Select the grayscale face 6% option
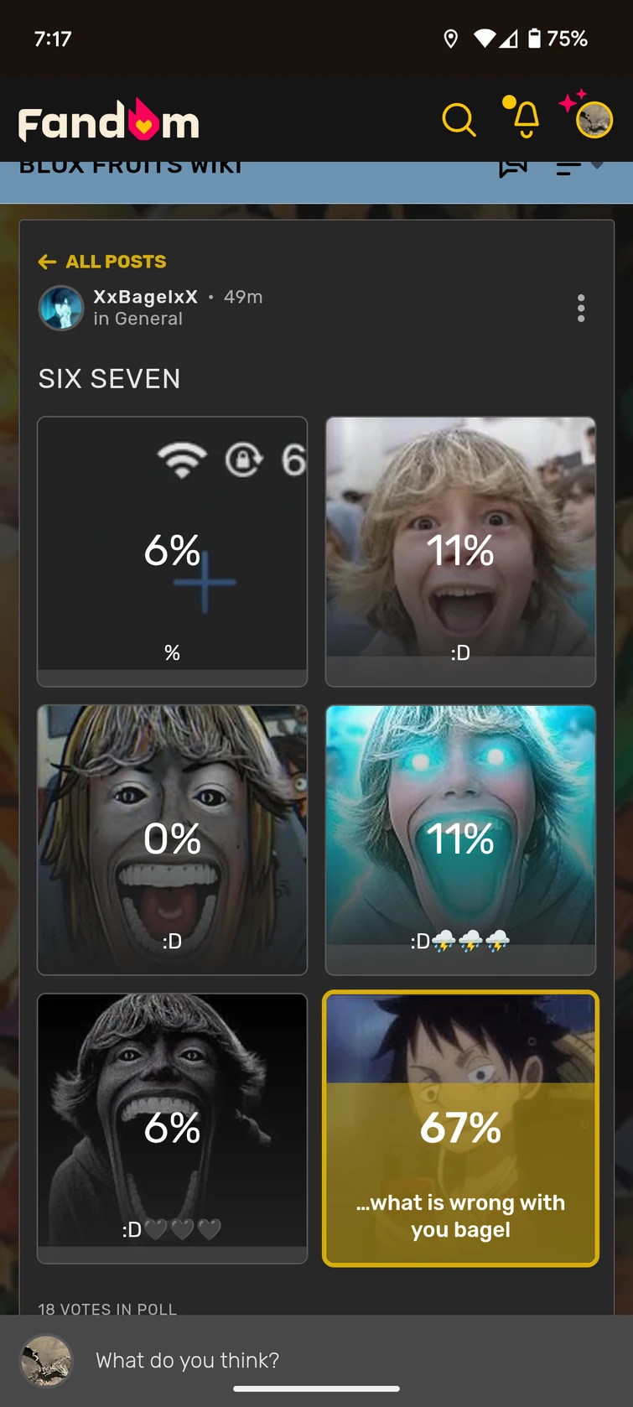633x1407 pixels. tap(172, 1128)
